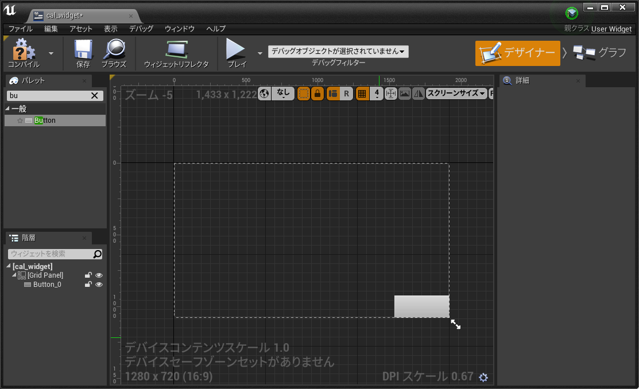Open the ブラウズ content browser button
Viewport: 639px width, 389px height.
(114, 53)
